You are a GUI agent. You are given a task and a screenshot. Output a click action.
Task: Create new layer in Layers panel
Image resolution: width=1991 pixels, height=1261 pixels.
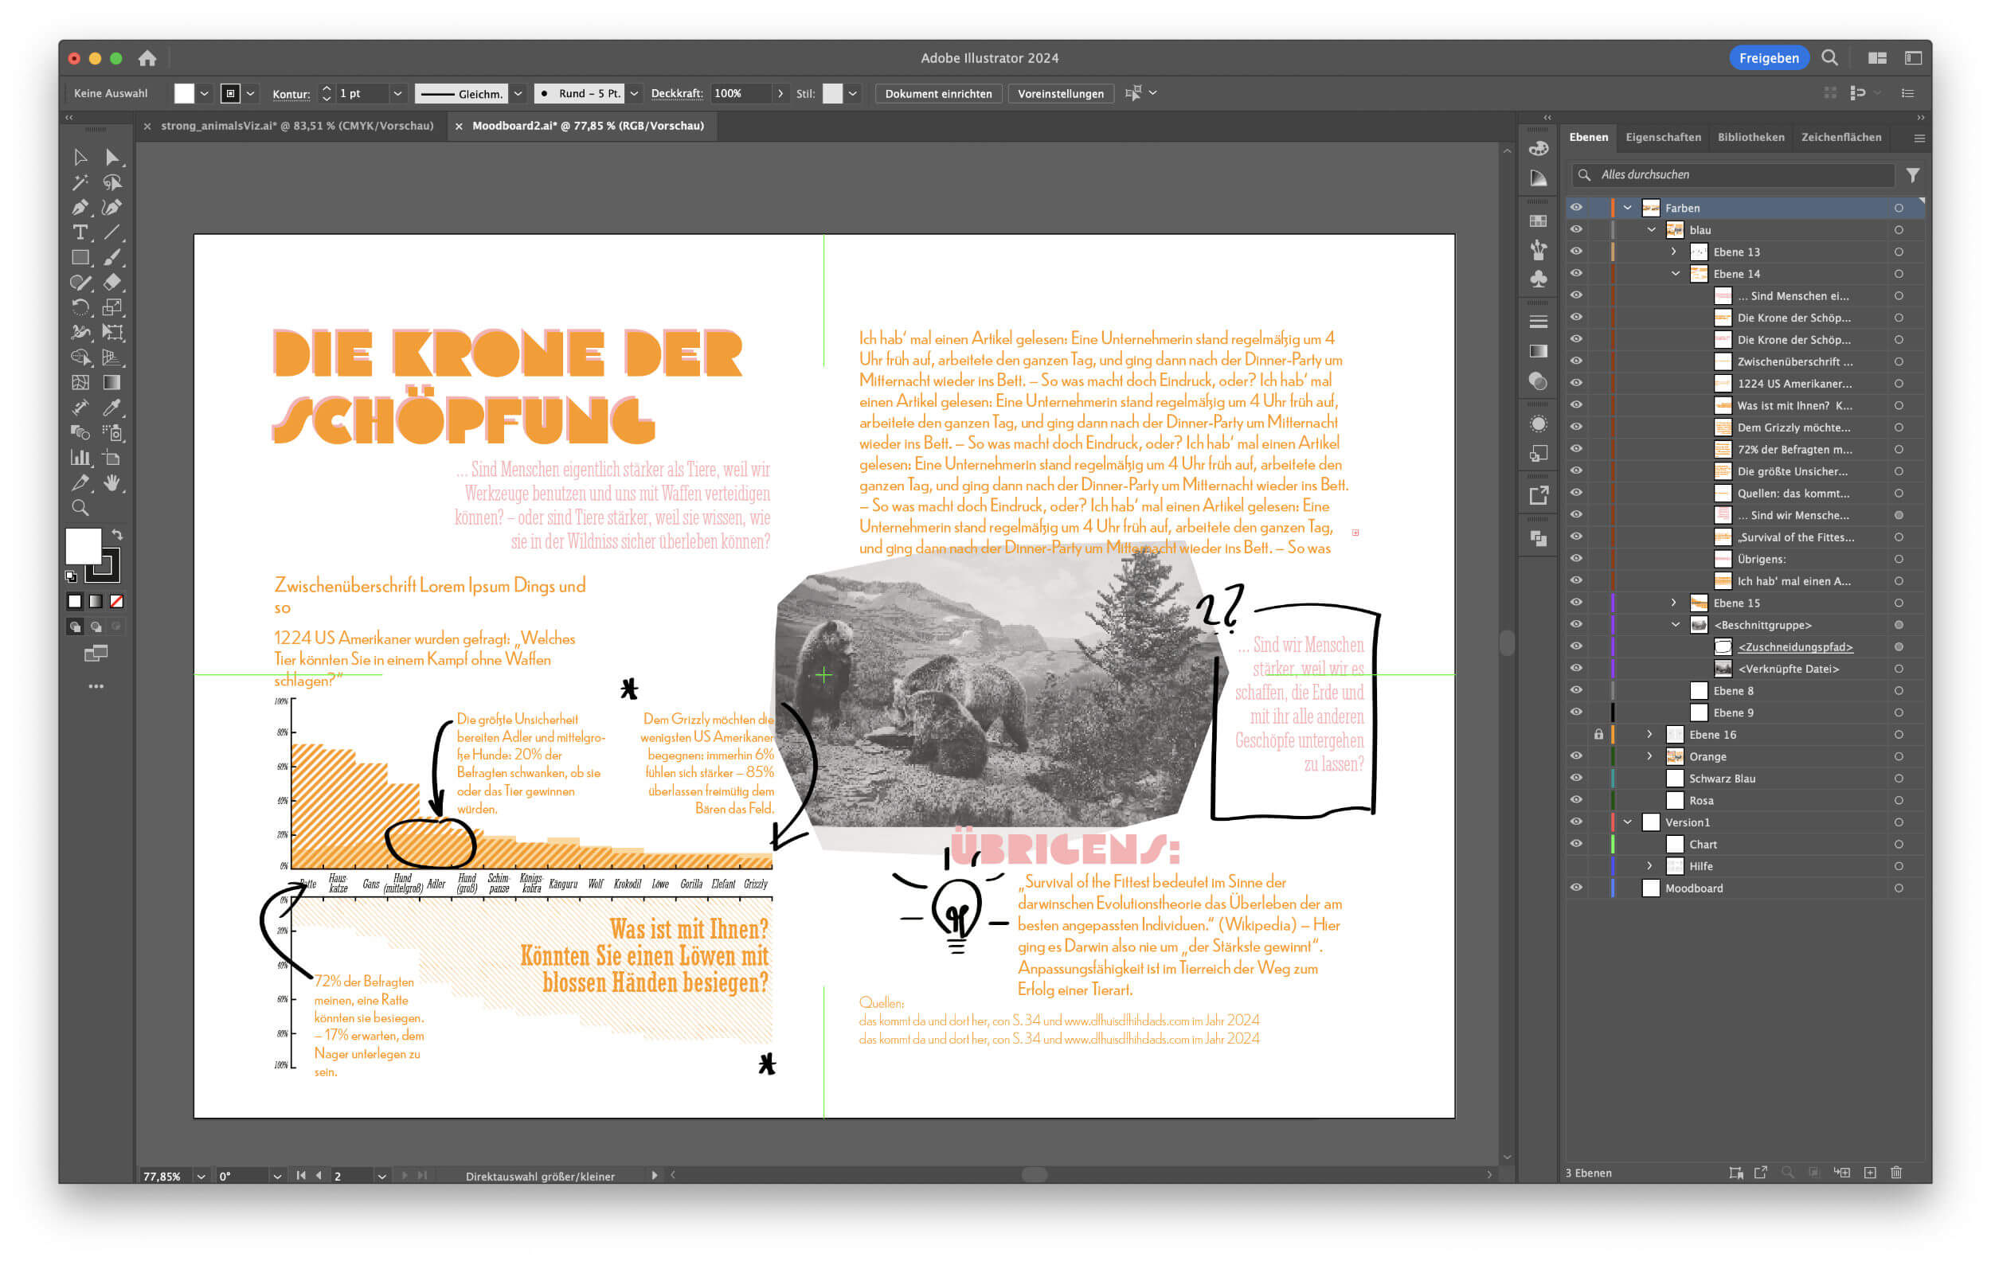coord(1870,1173)
